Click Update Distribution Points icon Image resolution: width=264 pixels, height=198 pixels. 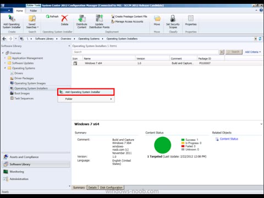click(x=99, y=21)
